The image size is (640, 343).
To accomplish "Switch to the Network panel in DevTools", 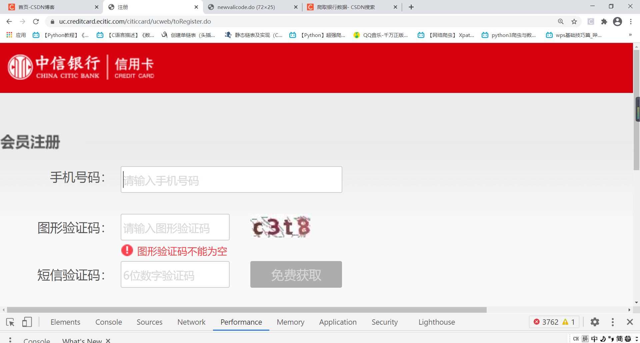I will pyautogui.click(x=191, y=322).
